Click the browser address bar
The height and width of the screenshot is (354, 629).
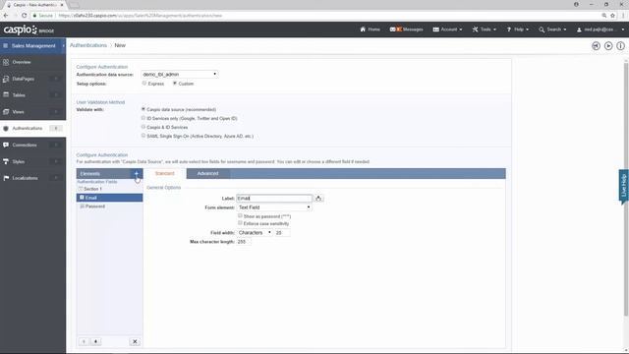[316, 16]
